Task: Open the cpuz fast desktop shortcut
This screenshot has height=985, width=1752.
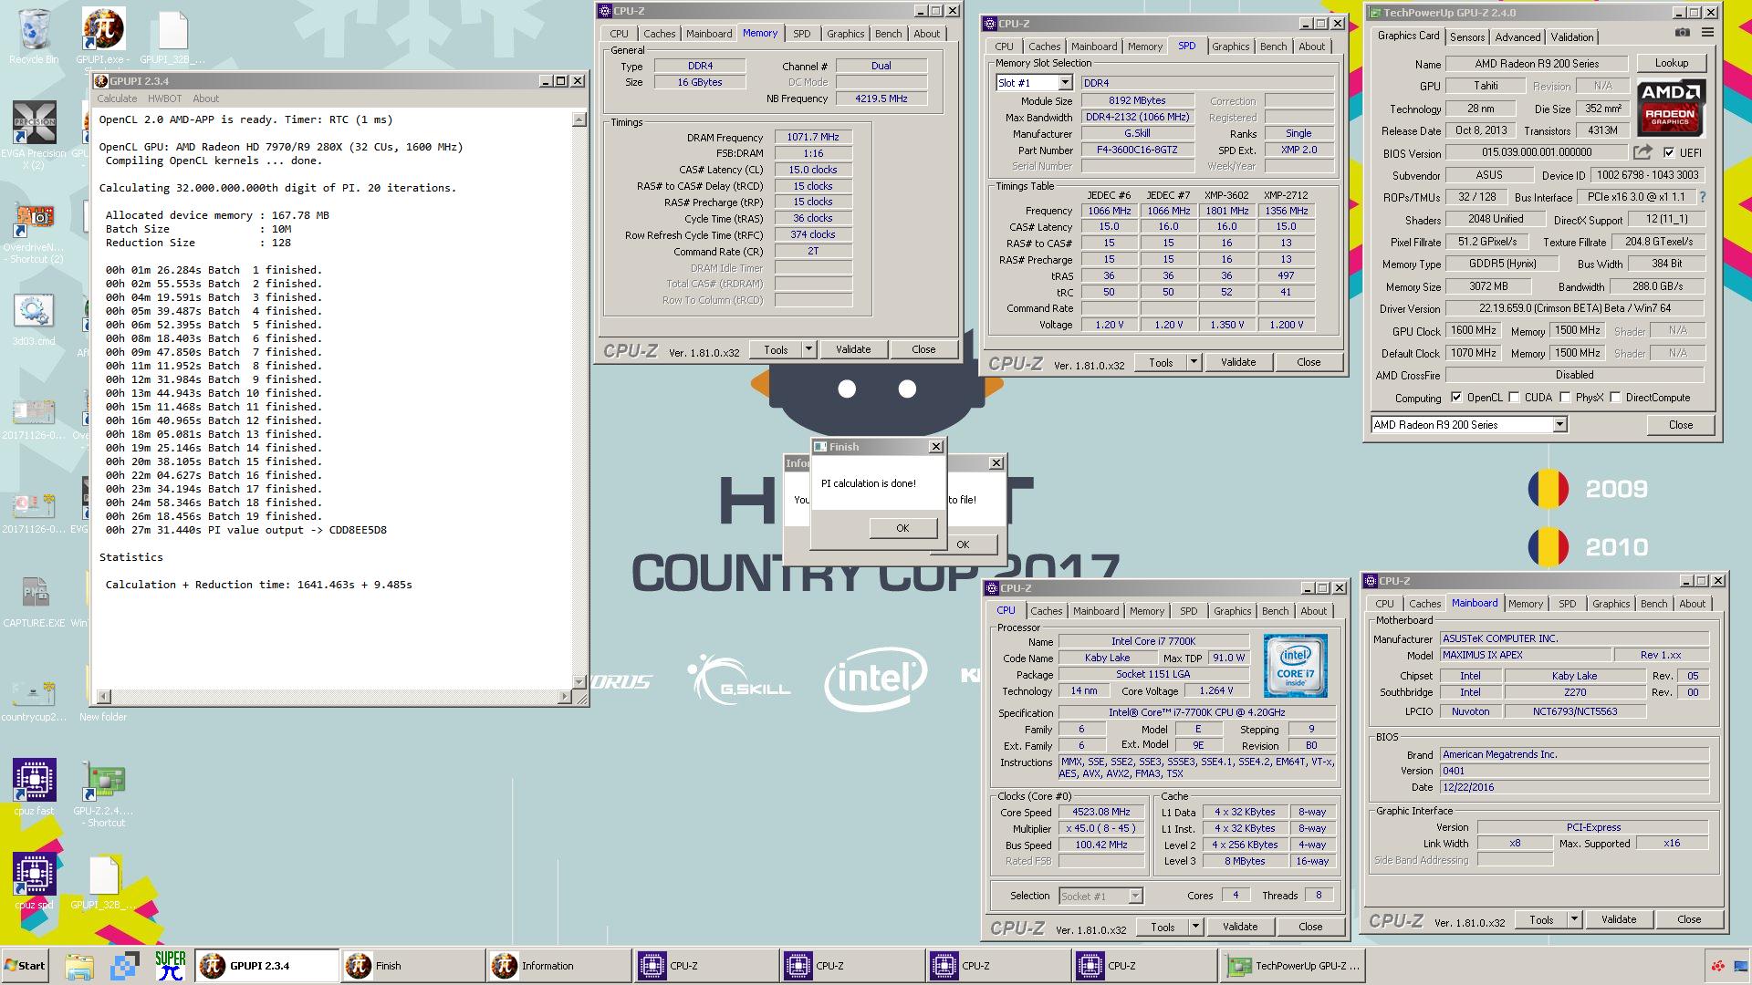Action: tap(34, 787)
